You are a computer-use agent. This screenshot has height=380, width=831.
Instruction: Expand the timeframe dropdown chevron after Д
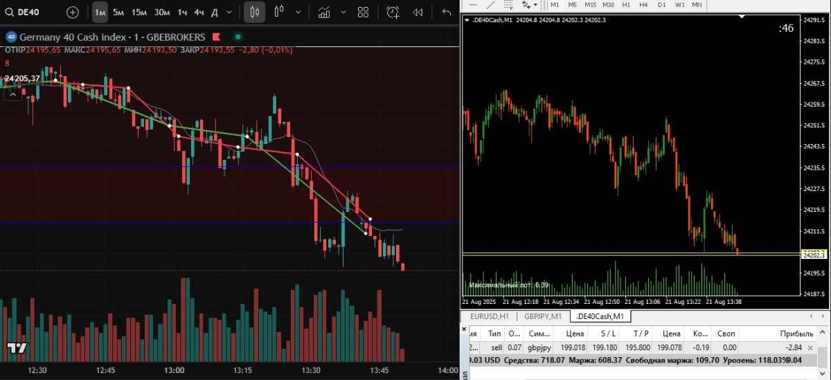point(231,12)
